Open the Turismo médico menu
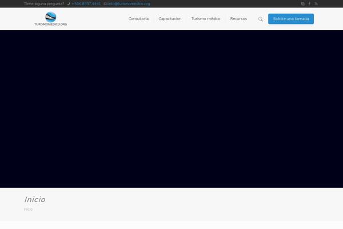The height and width of the screenshot is (229, 343). pyautogui.click(x=206, y=19)
